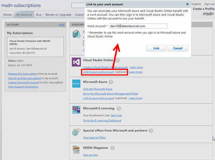This screenshot has width=215, height=160.
Task: Open help bubble next to Visual Studio Online
Action: [118, 60]
